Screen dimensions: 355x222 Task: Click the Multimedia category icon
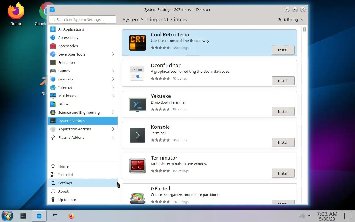point(53,96)
